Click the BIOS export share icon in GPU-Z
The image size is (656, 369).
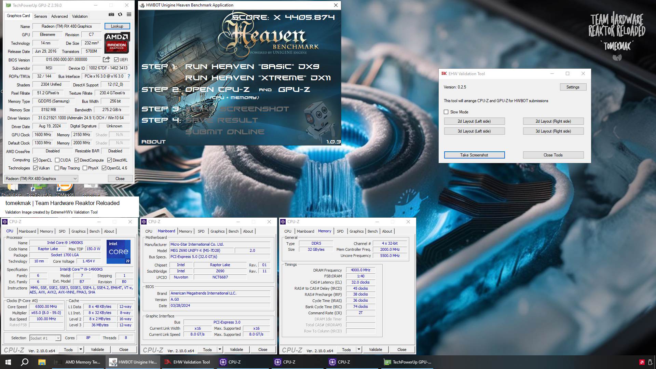coord(106,59)
